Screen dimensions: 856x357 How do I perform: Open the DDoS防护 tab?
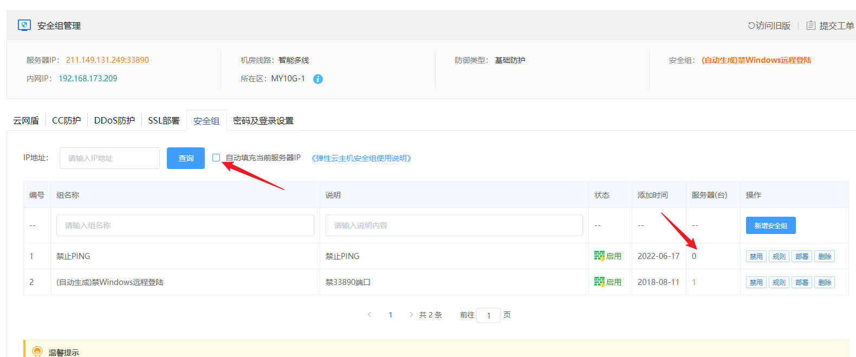tap(114, 120)
